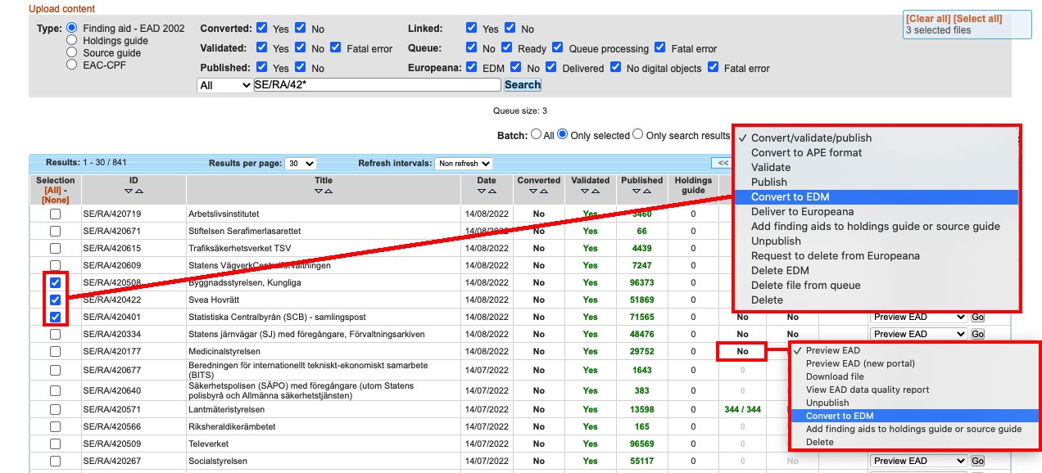Screen dimensions: 1042x473
Task: Open Preview EAD dropdown for Statens järnvägar row
Action: click(917, 334)
